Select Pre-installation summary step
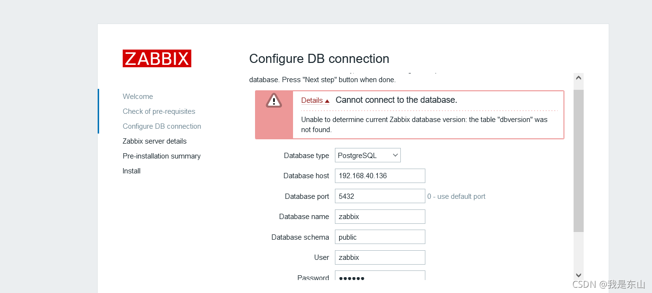The height and width of the screenshot is (293, 652). (x=162, y=156)
